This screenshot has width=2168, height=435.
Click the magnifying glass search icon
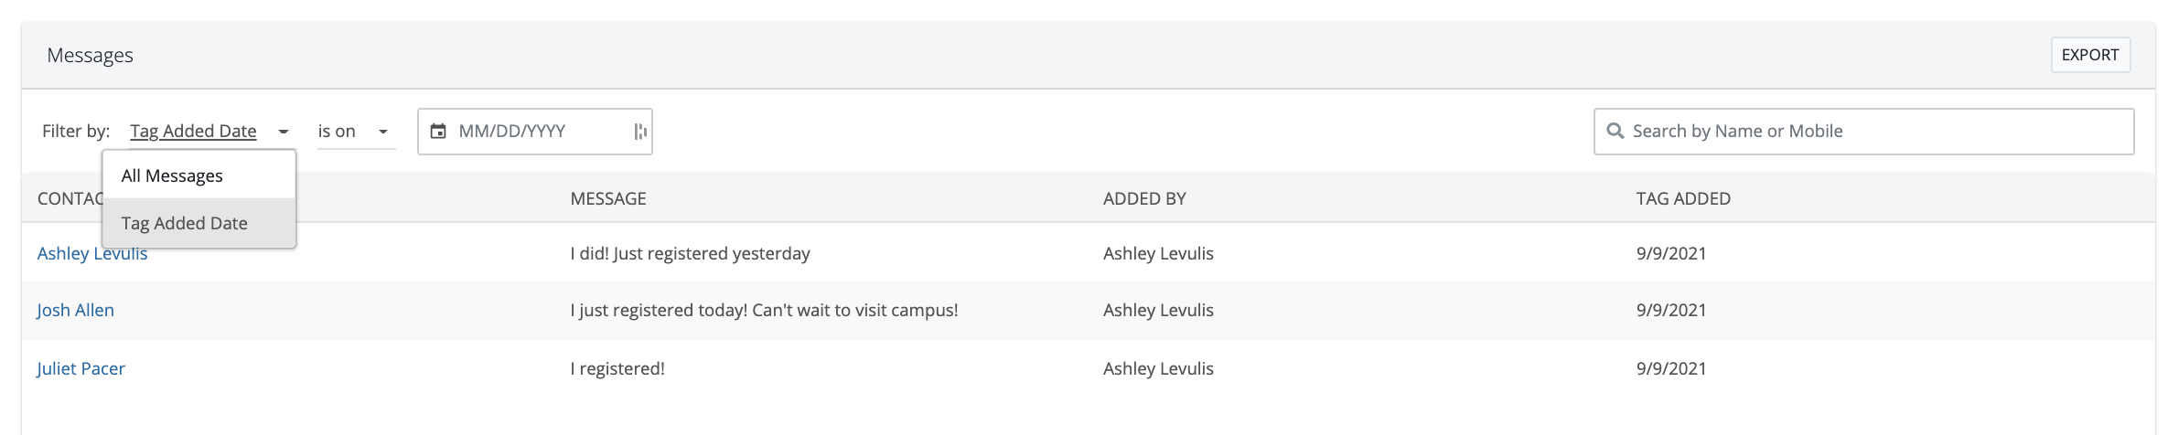coord(1615,132)
